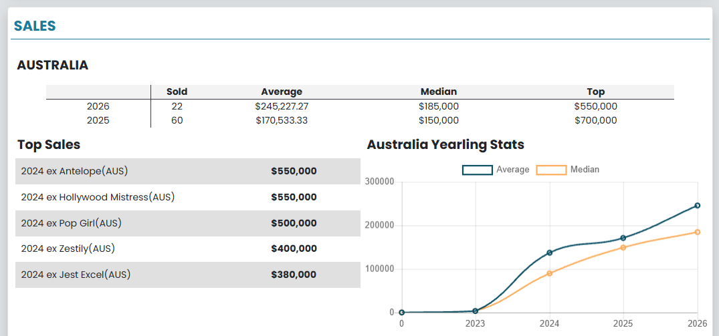Click the 2025 Median data point
The height and width of the screenshot is (336, 719).
623,247
